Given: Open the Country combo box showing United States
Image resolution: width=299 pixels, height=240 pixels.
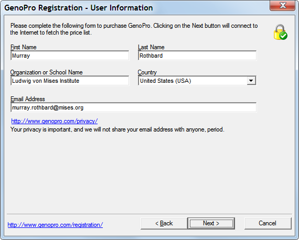Looking at the screenshot, I should (197, 81).
